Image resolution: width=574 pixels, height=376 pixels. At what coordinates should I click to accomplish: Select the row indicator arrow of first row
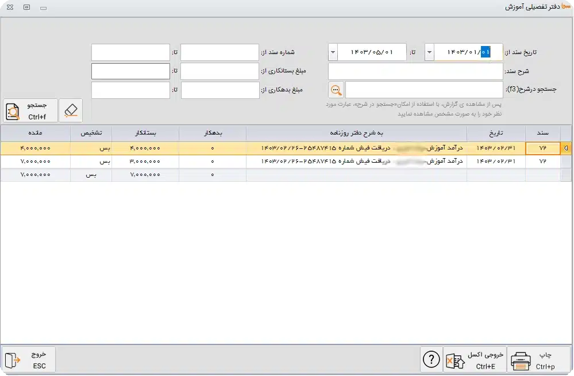(x=565, y=148)
